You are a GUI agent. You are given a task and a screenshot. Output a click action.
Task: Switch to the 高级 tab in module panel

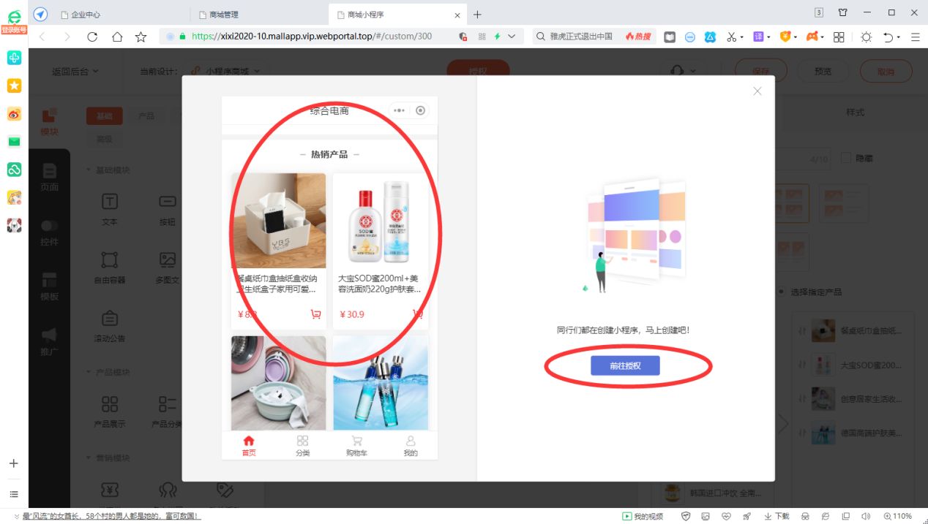[x=103, y=138]
